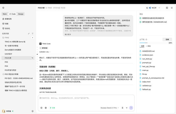The height and width of the screenshot is (114, 176).
Task: Click 展示更多 to expand the user message
Action: [x=68, y=34]
